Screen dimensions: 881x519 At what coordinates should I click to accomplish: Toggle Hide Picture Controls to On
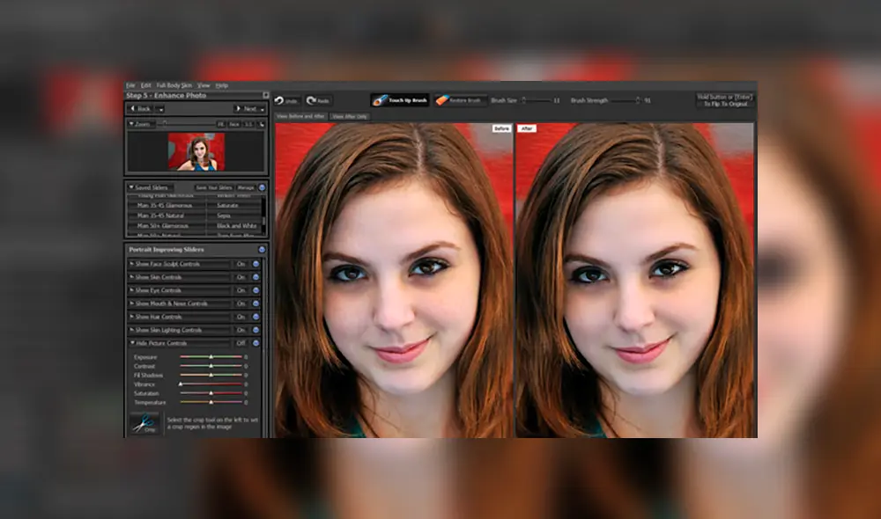(240, 342)
